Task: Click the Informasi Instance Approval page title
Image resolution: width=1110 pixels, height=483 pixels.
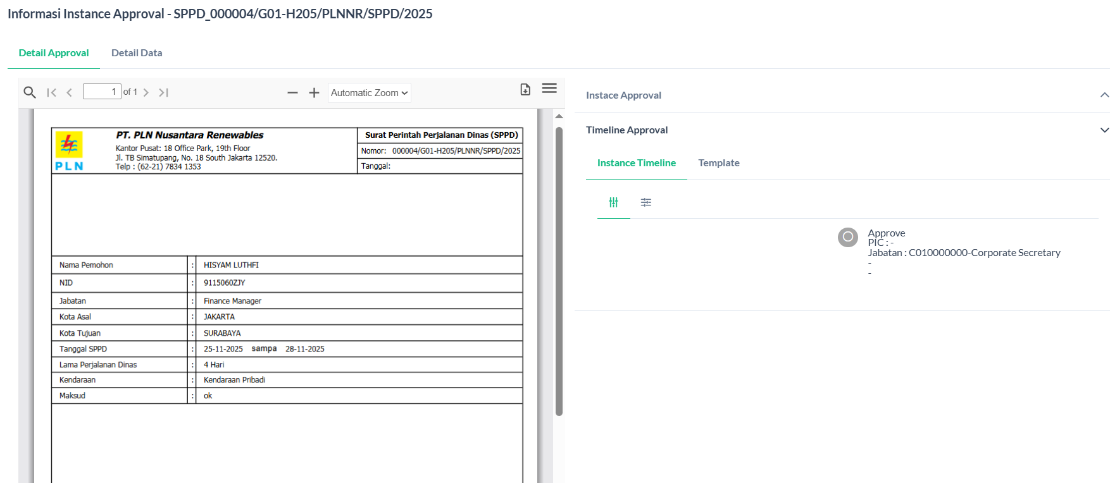Action: (220, 14)
